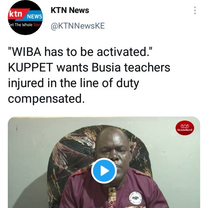Image resolution: width=208 pixels, height=208 pixels.
Task: Click the round badge on the man's shirt
Action: point(135,198)
